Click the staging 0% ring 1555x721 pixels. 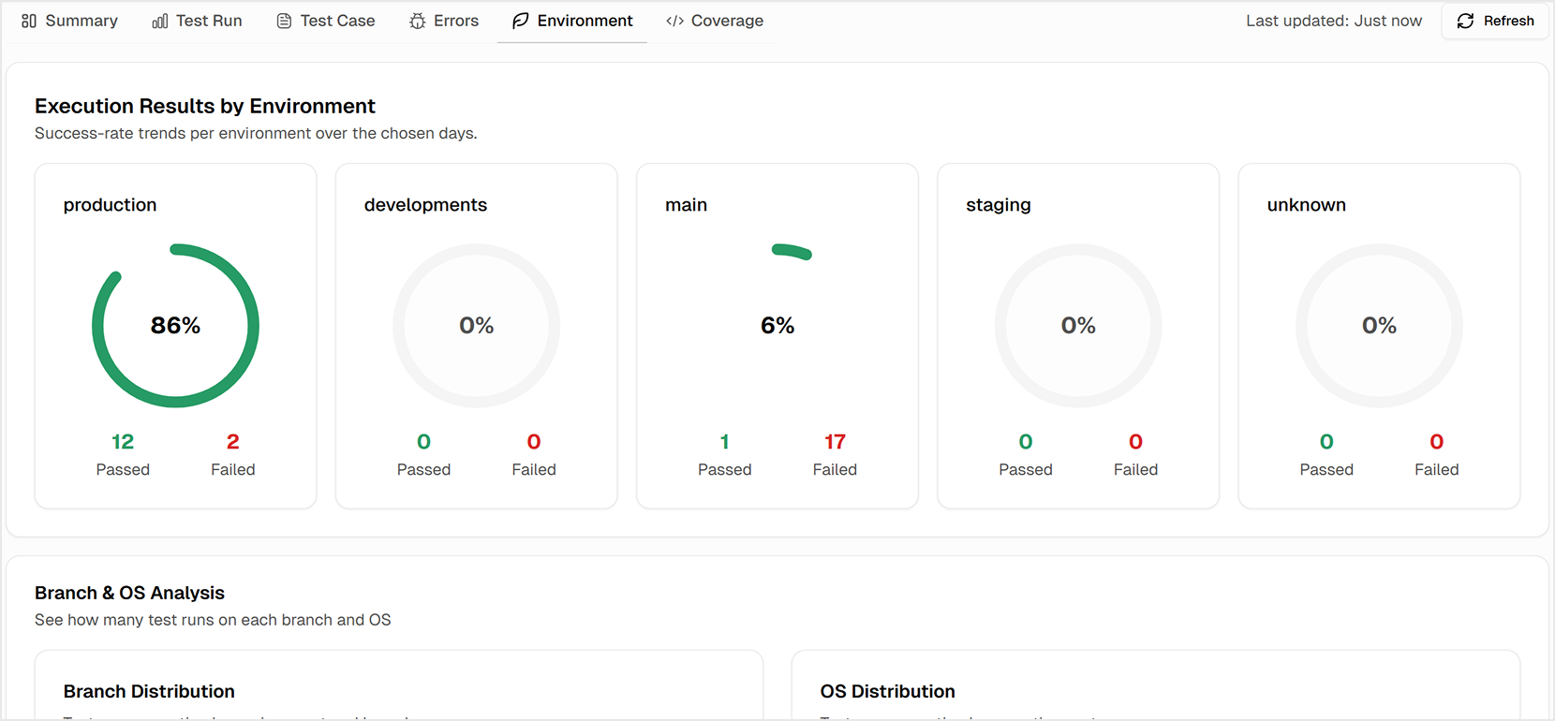coord(1078,326)
